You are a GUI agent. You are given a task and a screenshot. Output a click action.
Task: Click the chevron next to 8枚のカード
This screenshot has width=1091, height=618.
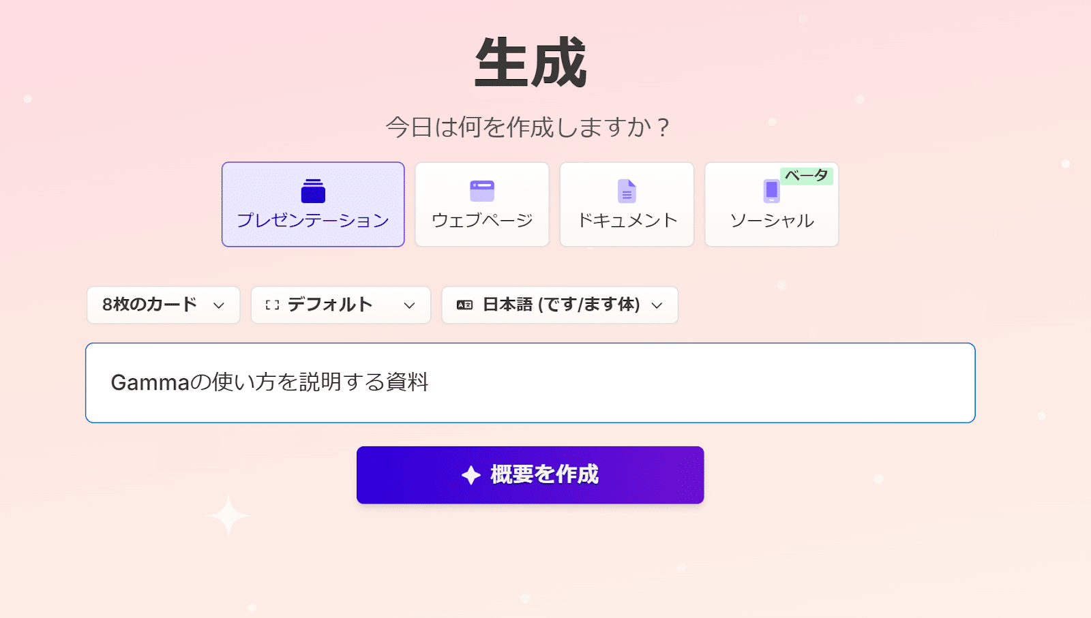pyautogui.click(x=219, y=305)
